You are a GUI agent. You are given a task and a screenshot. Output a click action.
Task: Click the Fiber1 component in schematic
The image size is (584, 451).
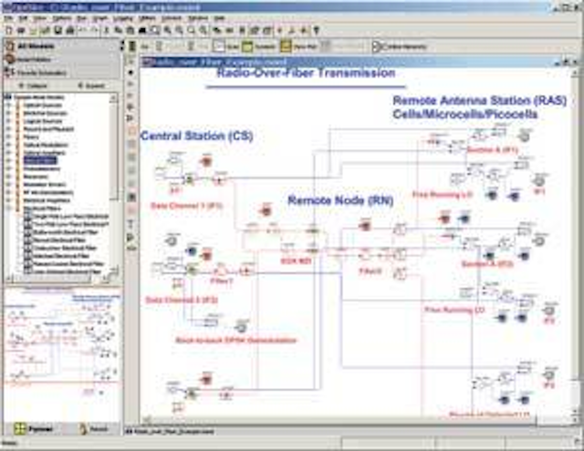[221, 272]
